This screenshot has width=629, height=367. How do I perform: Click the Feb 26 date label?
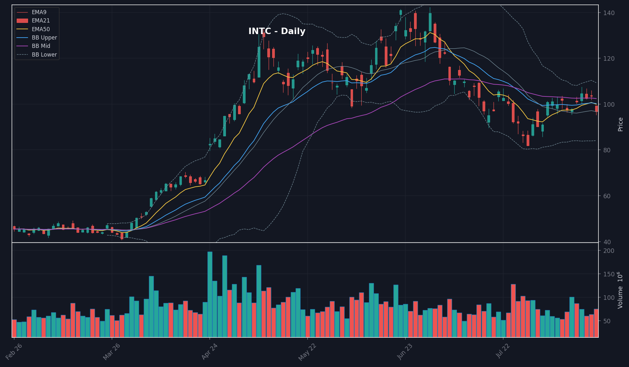14,352
